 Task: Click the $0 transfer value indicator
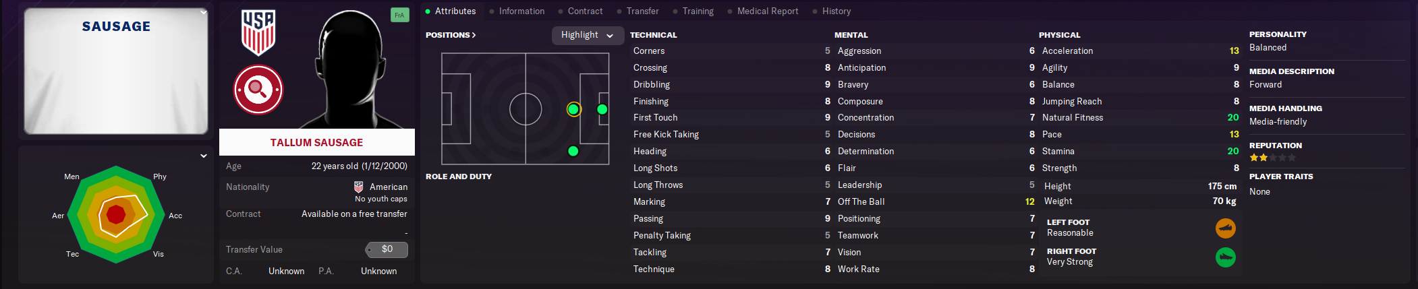click(387, 249)
